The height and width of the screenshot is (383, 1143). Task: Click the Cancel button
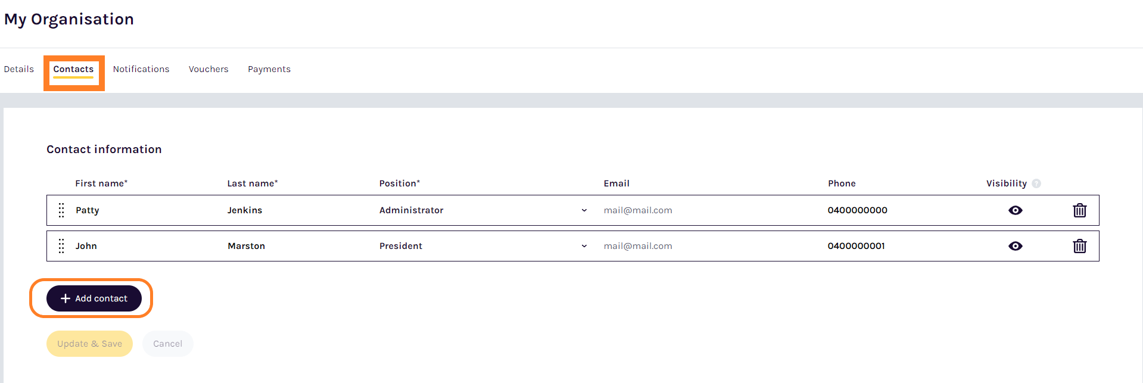click(x=167, y=344)
